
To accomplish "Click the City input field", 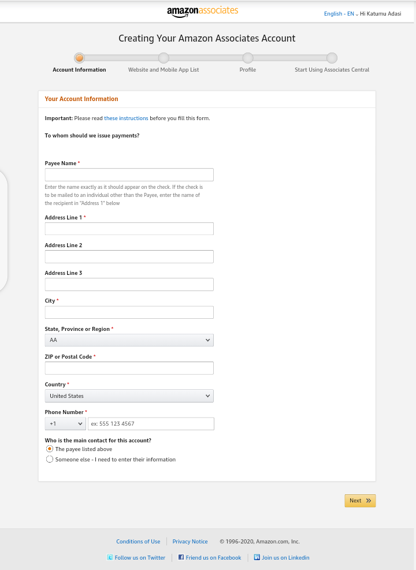I will [129, 312].
